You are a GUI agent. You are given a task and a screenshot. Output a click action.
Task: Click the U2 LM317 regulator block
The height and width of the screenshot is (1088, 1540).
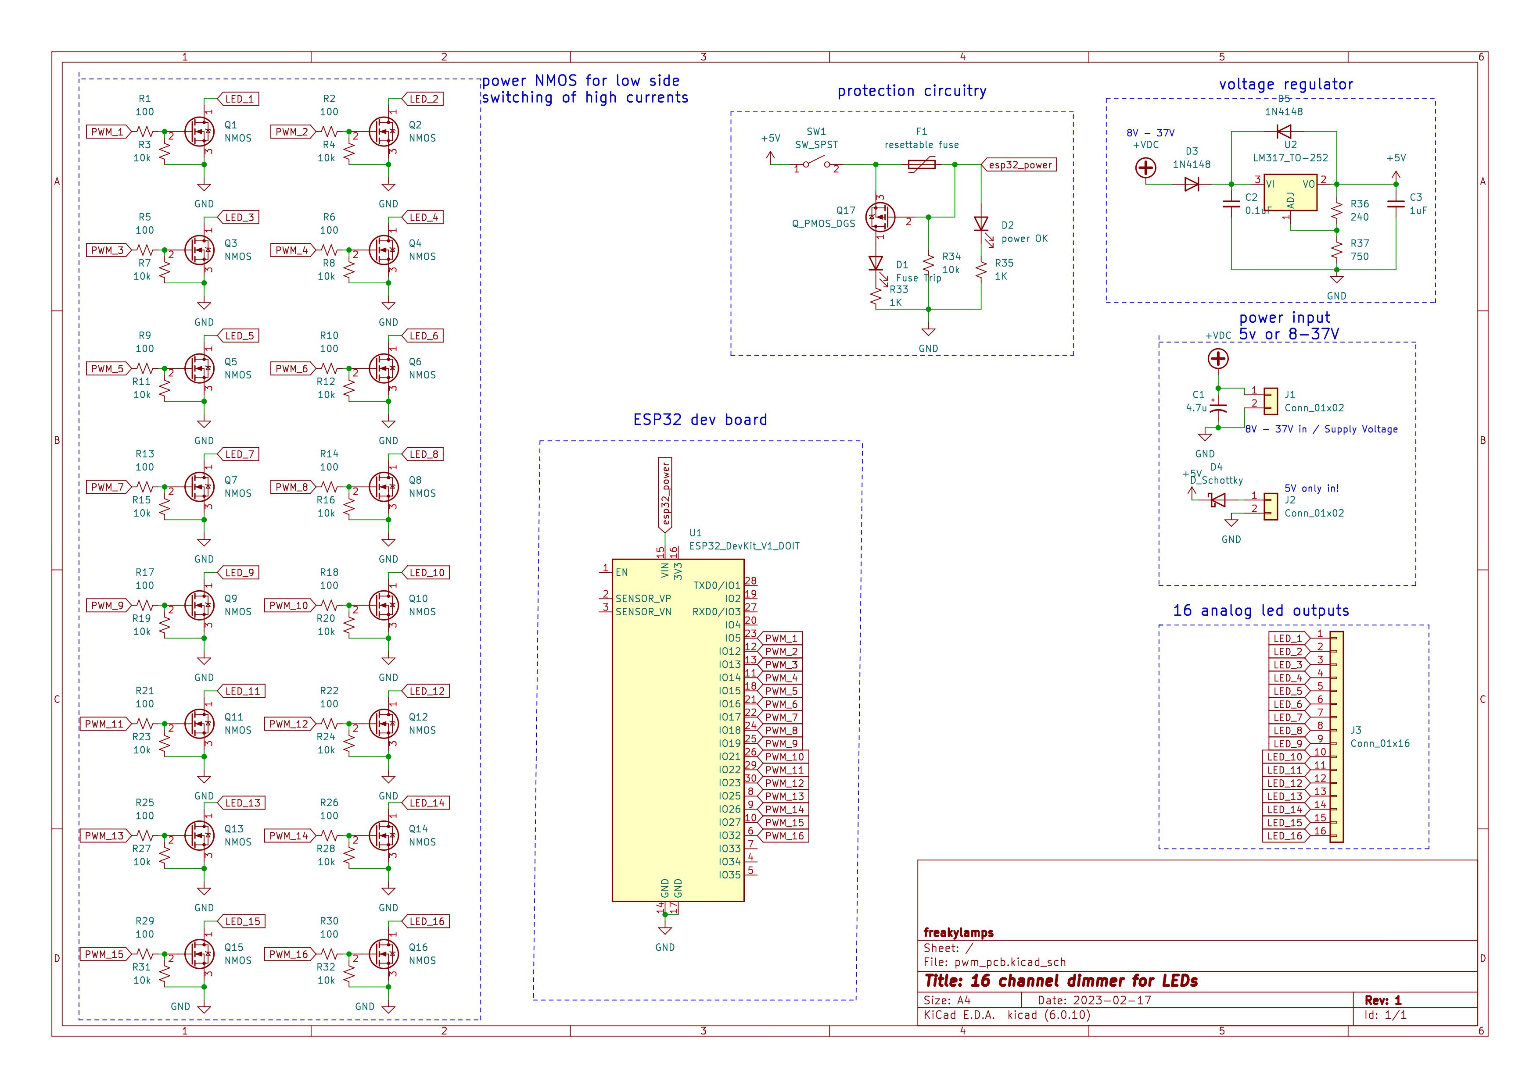(1290, 193)
